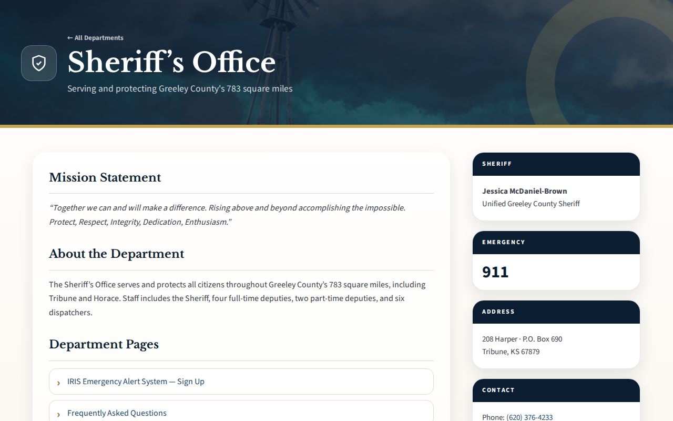
Task: Click the subtitle about 783 square miles
Action: point(180,88)
